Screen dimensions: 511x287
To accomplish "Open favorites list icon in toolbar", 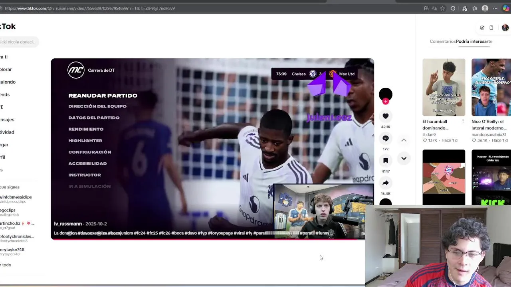I will 475,8.
